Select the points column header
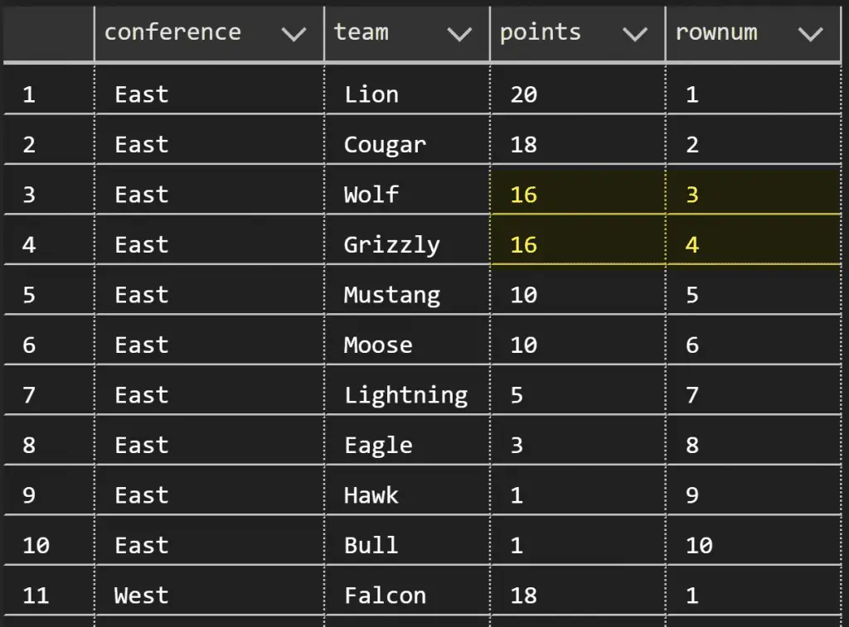The image size is (849, 627). pyautogui.click(x=578, y=33)
